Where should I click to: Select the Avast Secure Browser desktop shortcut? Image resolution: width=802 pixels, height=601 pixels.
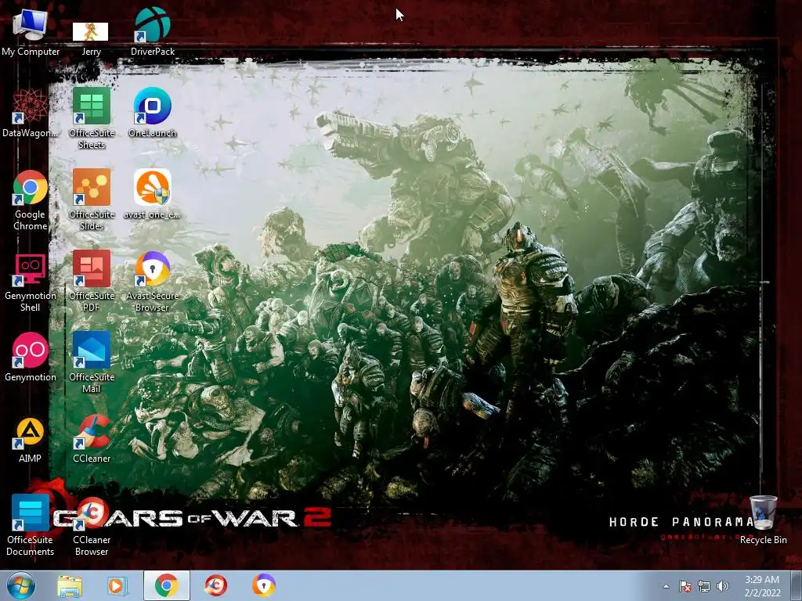(x=153, y=282)
